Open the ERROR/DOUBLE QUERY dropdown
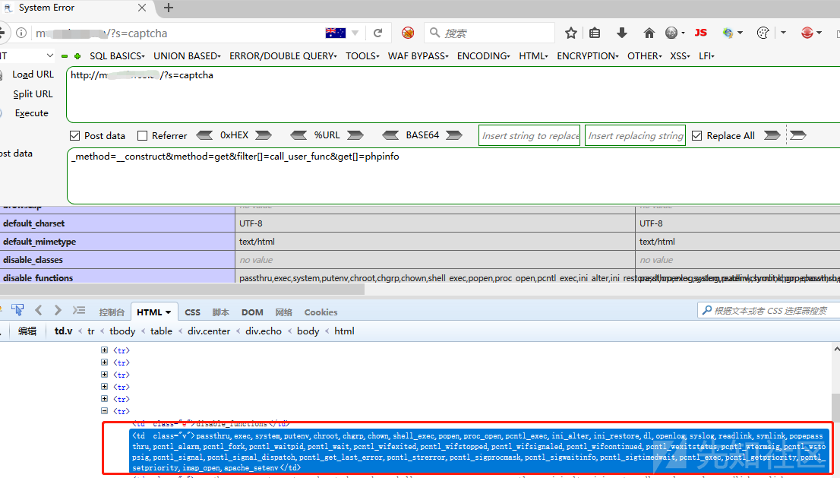Screen dimensions: 840x478 pos(283,55)
